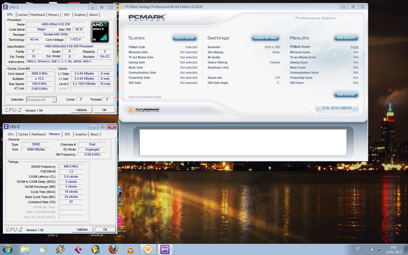This screenshot has height=255, width=408.
Task: Click the VIEW SYSTEM button
Action: click(x=346, y=95)
